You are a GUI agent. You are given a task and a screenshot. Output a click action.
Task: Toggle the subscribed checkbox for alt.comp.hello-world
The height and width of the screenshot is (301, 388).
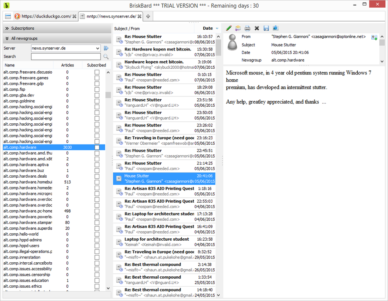tap(97, 234)
